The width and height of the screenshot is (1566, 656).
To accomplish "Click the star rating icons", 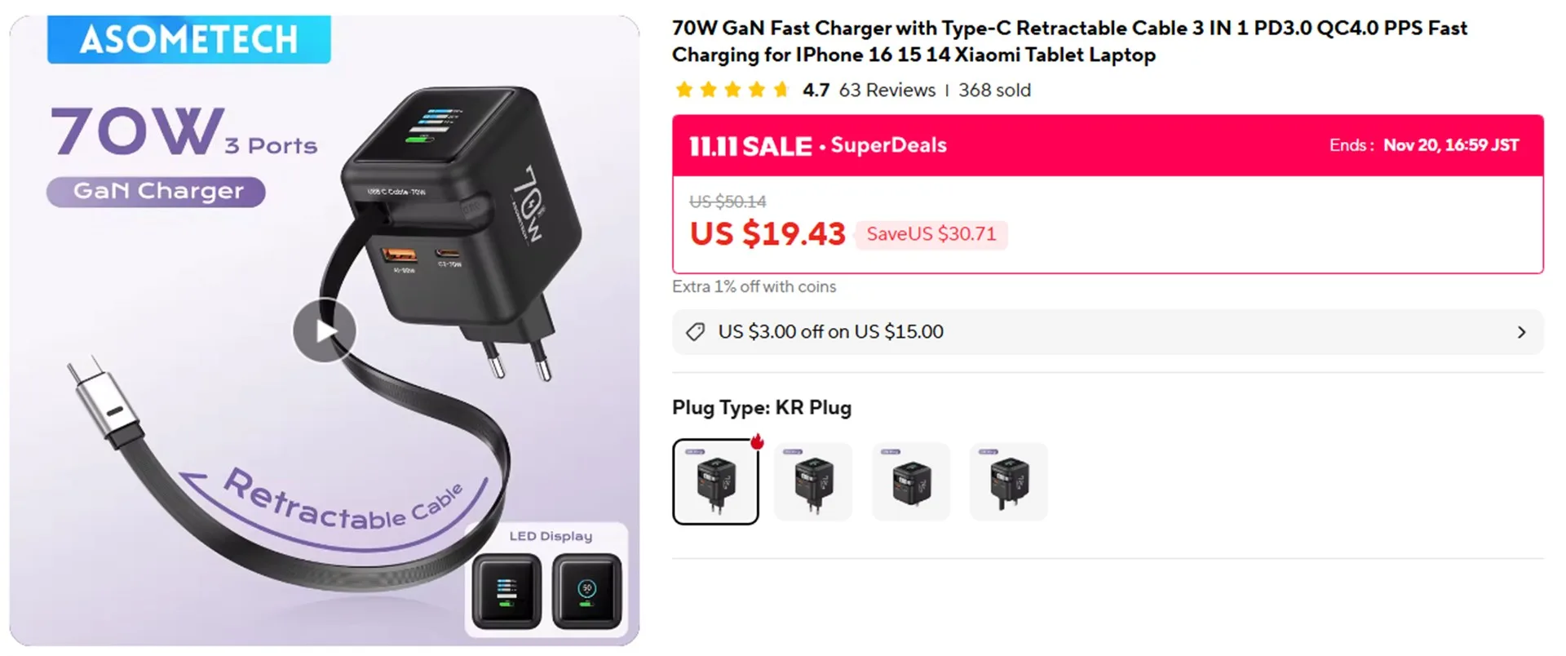I will click(732, 90).
